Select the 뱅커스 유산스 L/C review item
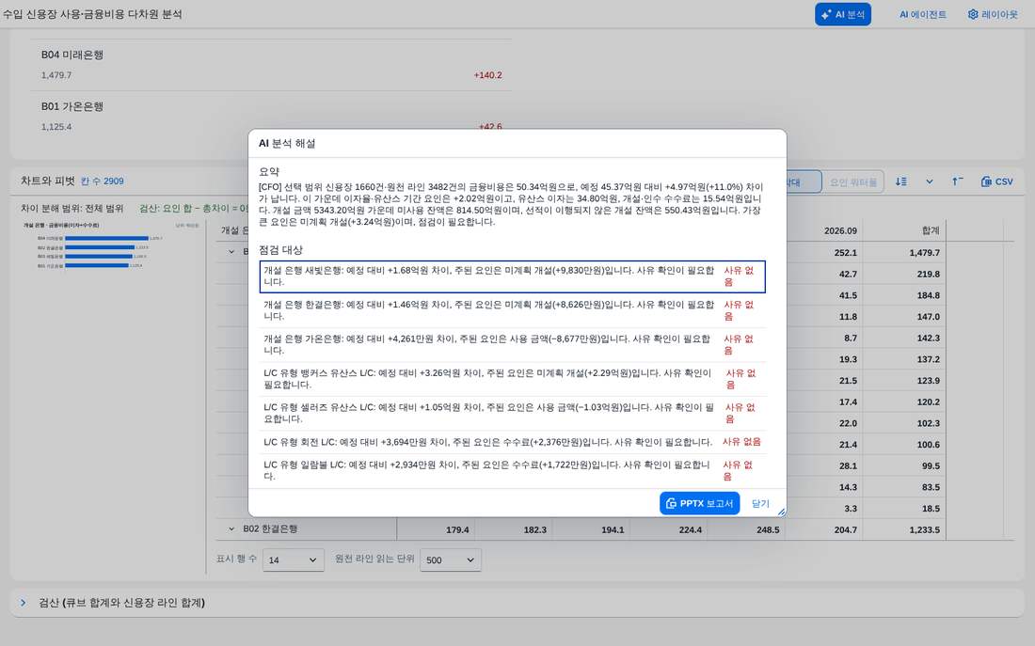Image resolution: width=1035 pixels, height=646 pixels. [512, 379]
